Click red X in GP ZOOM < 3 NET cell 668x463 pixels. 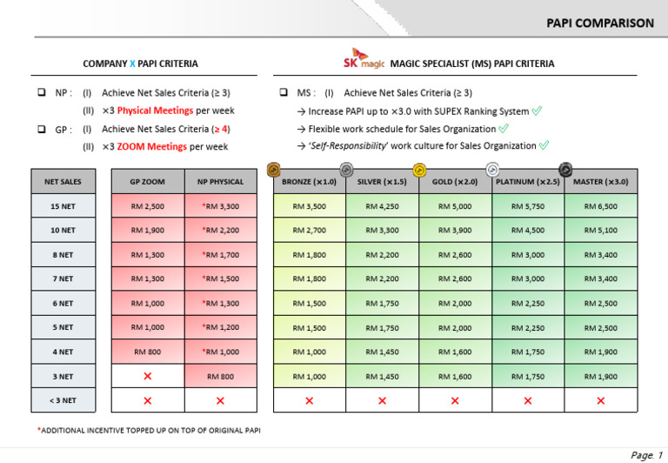(148, 400)
